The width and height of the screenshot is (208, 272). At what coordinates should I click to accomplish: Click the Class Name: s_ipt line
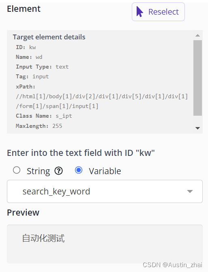44,116
